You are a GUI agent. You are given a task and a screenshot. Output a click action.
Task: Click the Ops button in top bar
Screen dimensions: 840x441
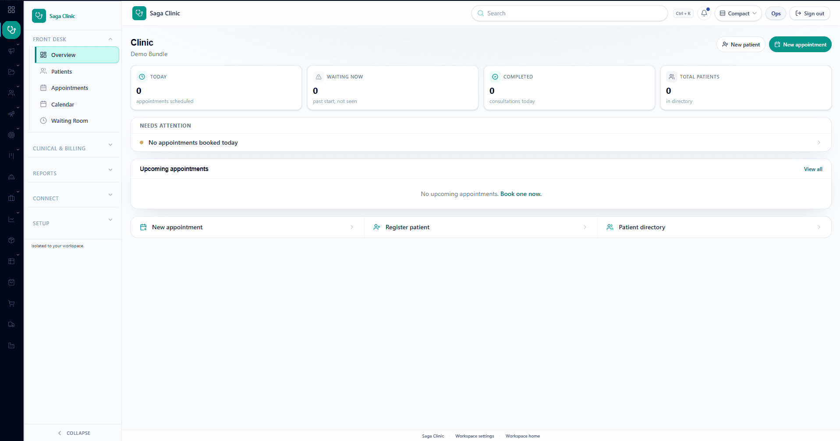click(x=776, y=13)
